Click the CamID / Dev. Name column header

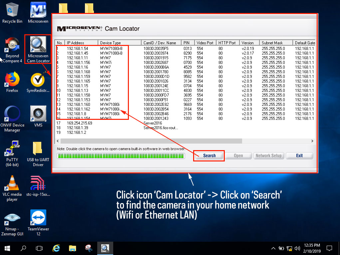coord(161,43)
